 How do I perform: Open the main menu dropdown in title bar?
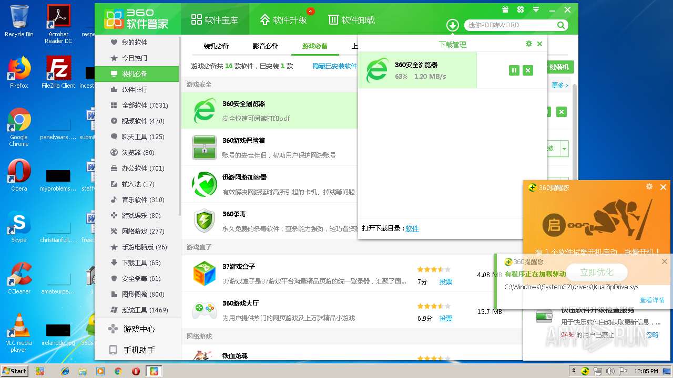(536, 9)
